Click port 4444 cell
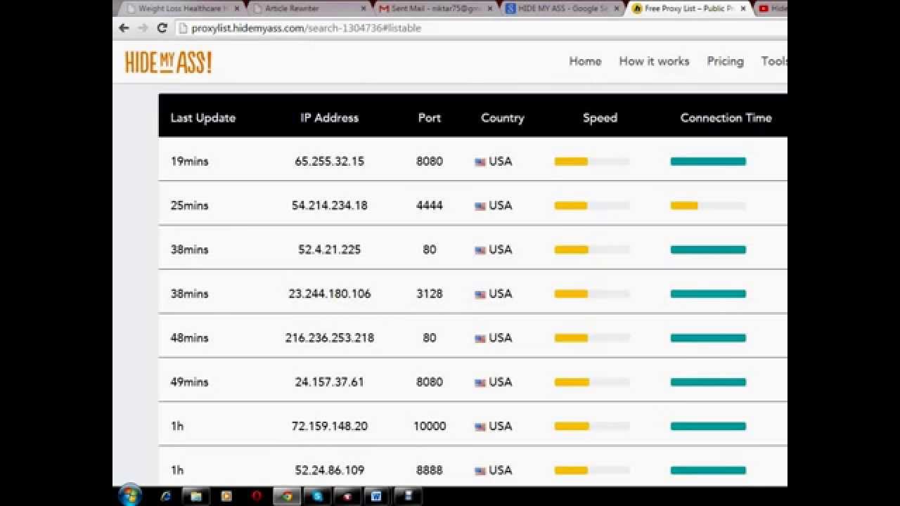 [x=430, y=205]
